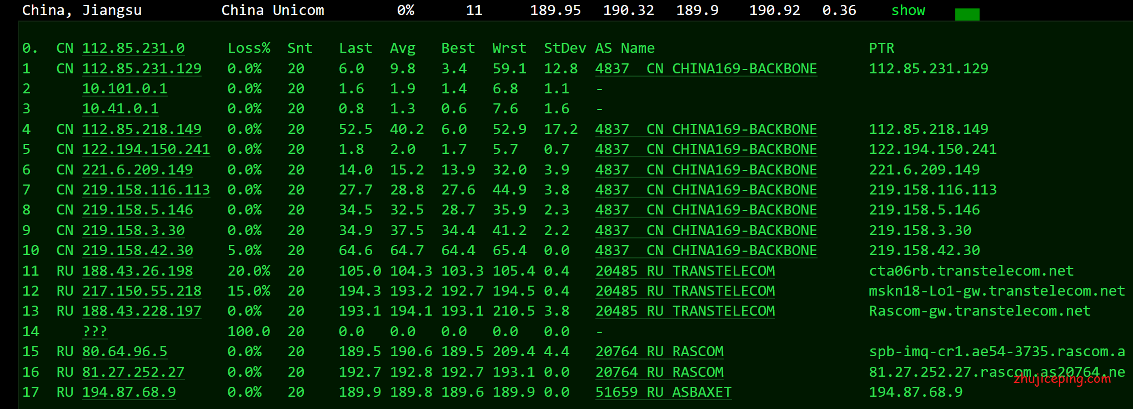This screenshot has width=1133, height=409.
Task: Open AS 51659 RU ASBAXET link
Action: (x=663, y=392)
